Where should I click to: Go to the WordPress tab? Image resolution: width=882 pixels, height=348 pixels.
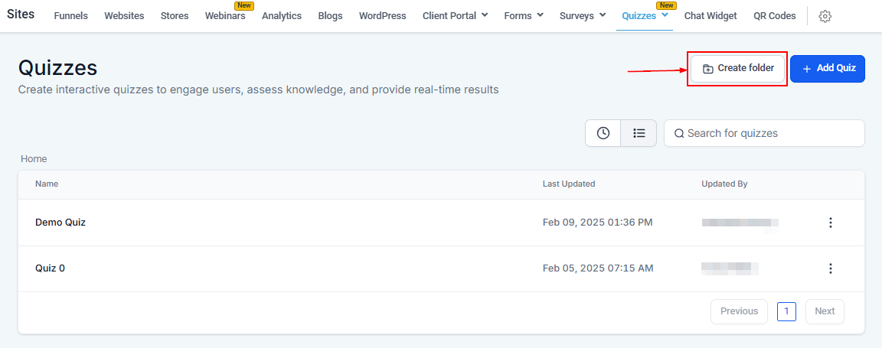coord(383,16)
